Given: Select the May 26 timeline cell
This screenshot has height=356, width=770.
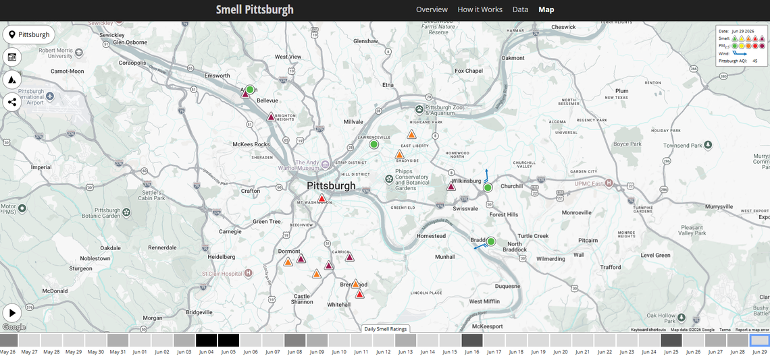Looking at the screenshot, I should 8,340.
